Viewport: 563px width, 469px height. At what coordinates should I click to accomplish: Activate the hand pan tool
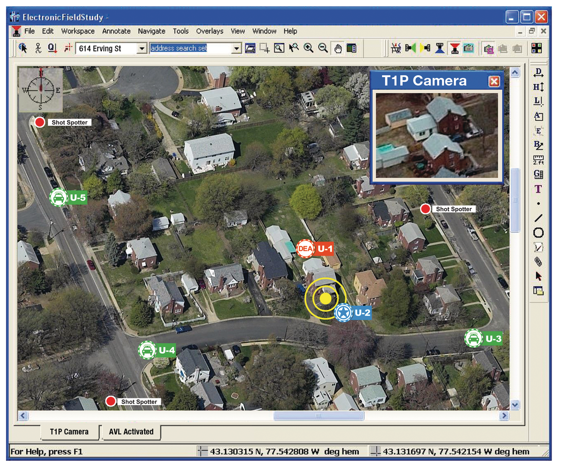coord(338,48)
